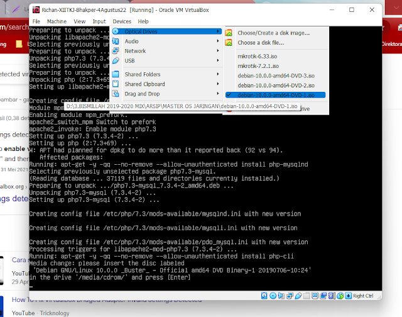Click the pdo_mysql.ini config file line
The height and width of the screenshot is (317, 402).
tap(168, 242)
